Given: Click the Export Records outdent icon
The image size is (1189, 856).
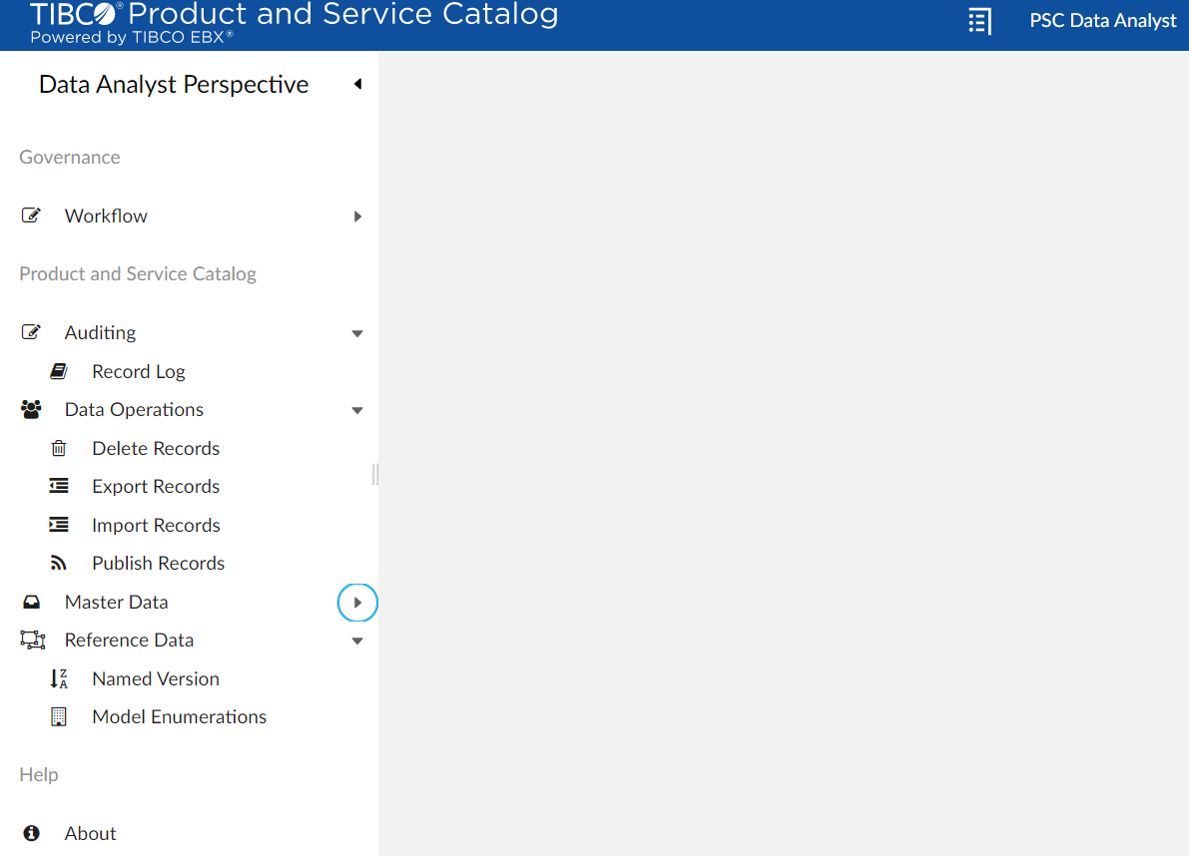Looking at the screenshot, I should 59,487.
